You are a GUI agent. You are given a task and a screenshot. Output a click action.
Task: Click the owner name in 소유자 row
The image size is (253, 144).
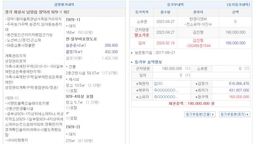pos(166,97)
